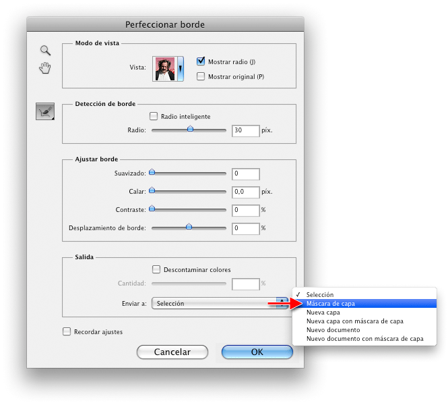Click the Desplazamiento de borde slider handle
Viewport: 448px width, 405px height.
[x=189, y=227]
